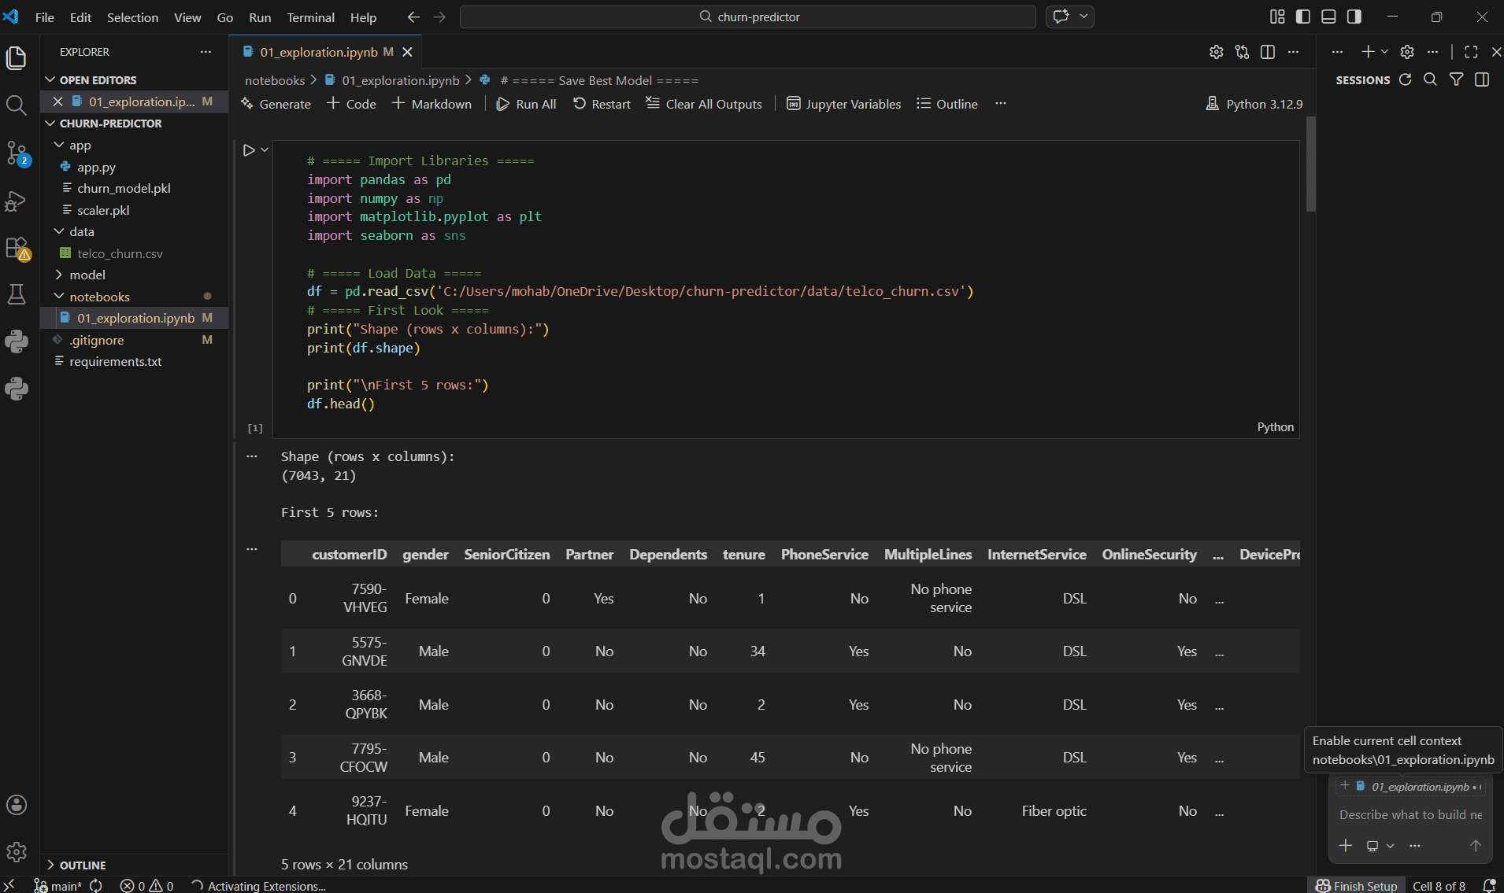Open the Accounts icon in activity bar
1504x893 pixels.
coord(17,805)
